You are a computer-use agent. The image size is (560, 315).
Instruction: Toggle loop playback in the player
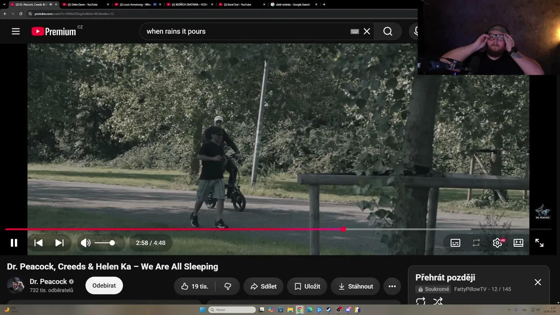[476, 243]
